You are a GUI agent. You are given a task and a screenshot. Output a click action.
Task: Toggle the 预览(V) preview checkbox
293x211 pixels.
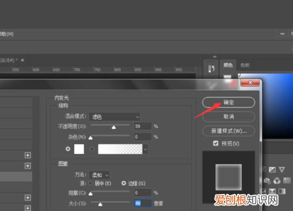click(216, 144)
